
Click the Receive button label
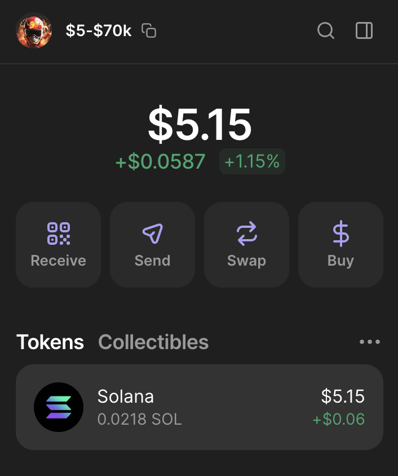pos(59,261)
